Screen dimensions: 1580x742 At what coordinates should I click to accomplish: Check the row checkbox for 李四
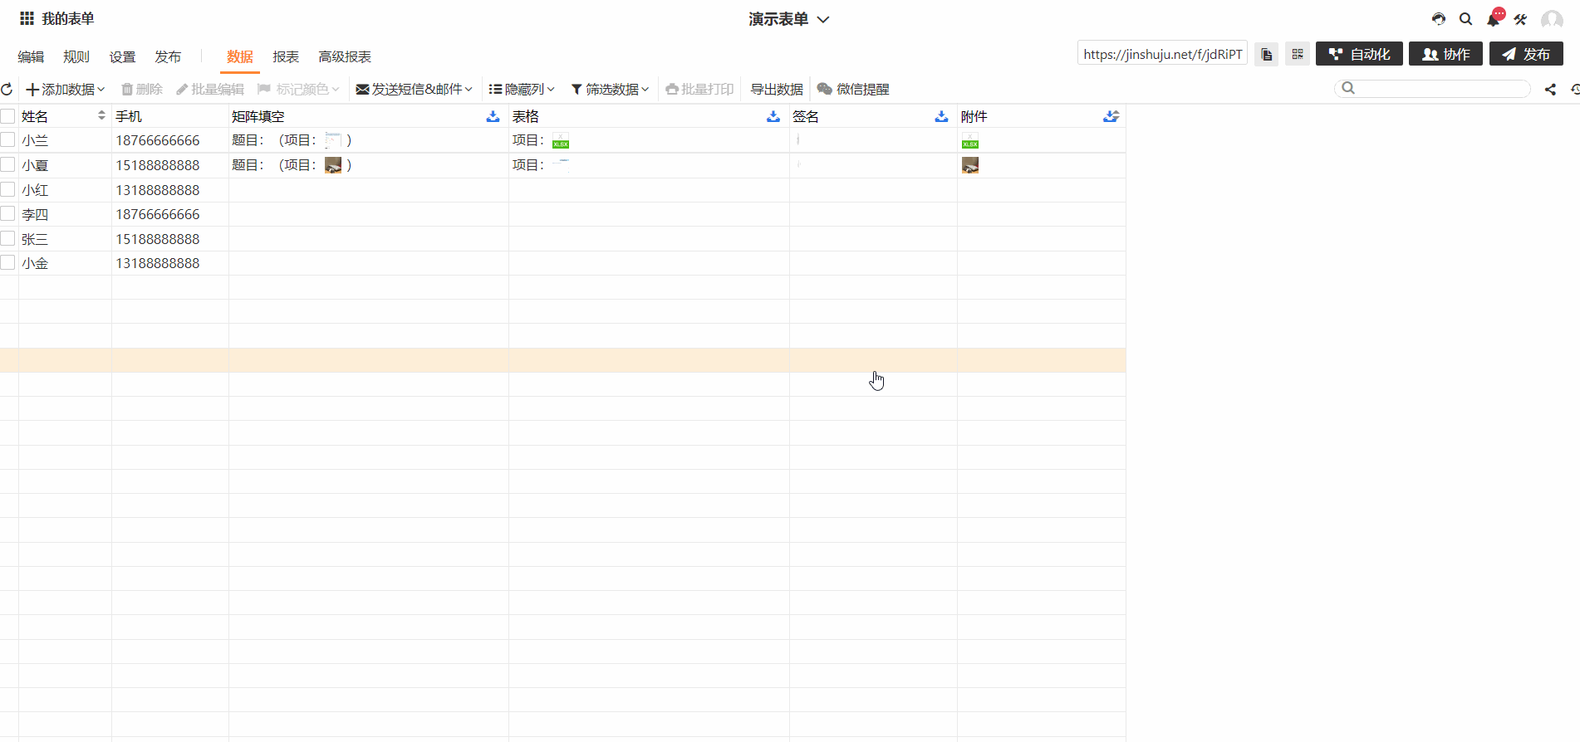[x=7, y=213]
